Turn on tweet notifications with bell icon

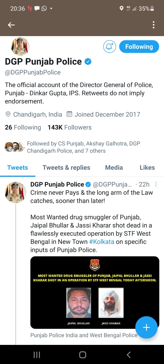coord(109,46)
